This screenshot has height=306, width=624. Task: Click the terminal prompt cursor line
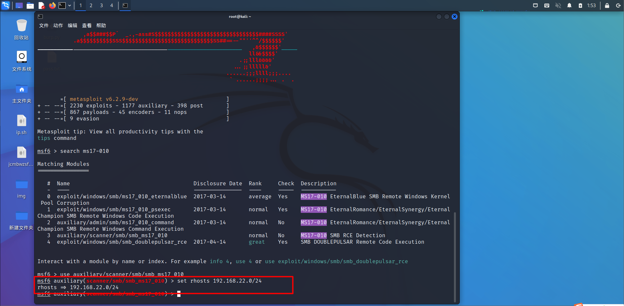pyautogui.click(x=109, y=294)
